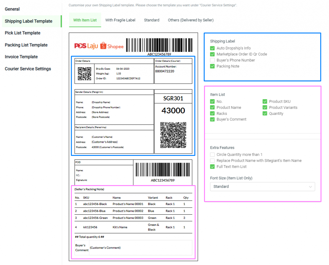
Task: Click the SGR301 routing code
Action: point(173,98)
